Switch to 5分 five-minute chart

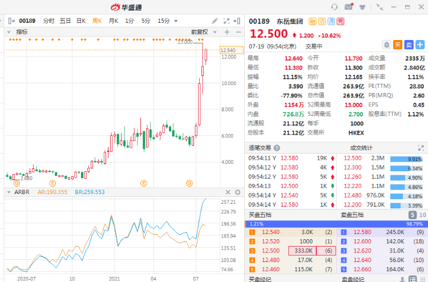point(146,21)
